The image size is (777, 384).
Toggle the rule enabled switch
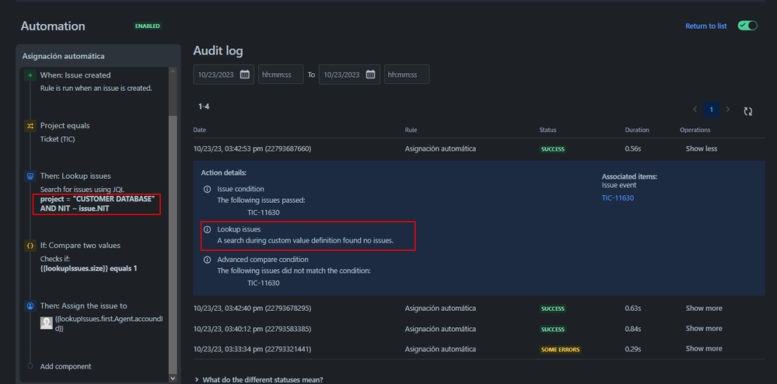pos(747,26)
